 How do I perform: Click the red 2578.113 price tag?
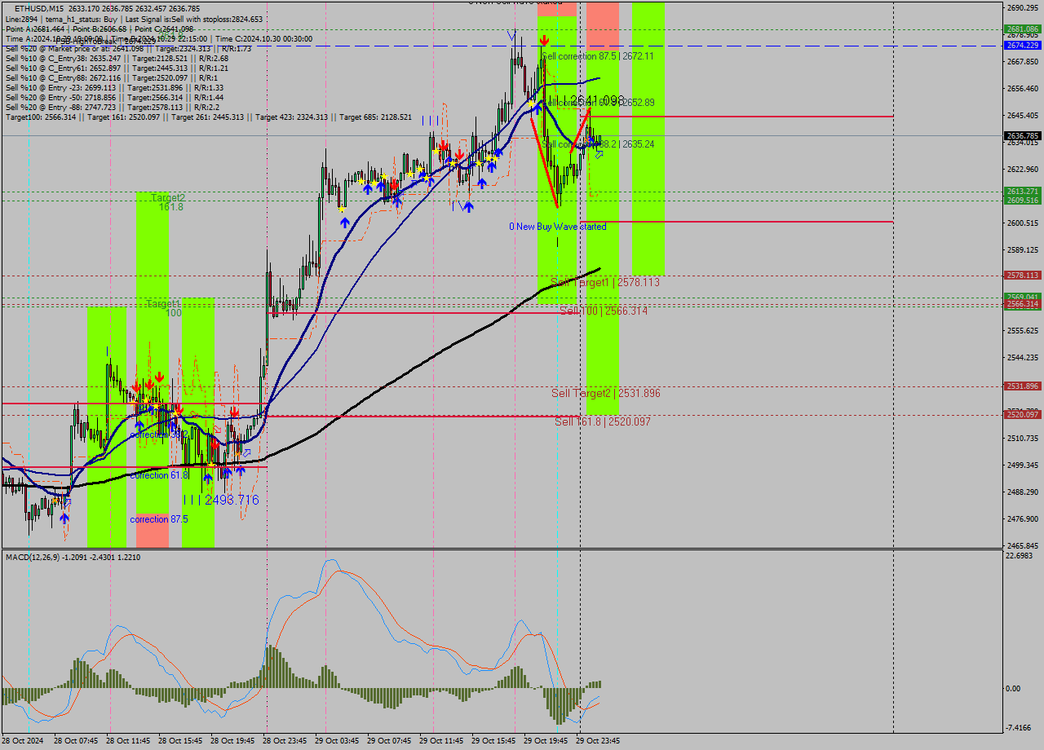pyautogui.click(x=1022, y=276)
